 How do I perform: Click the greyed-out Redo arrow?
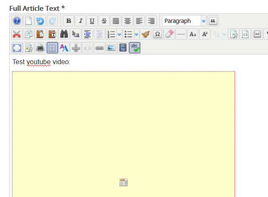pyautogui.click(x=52, y=21)
